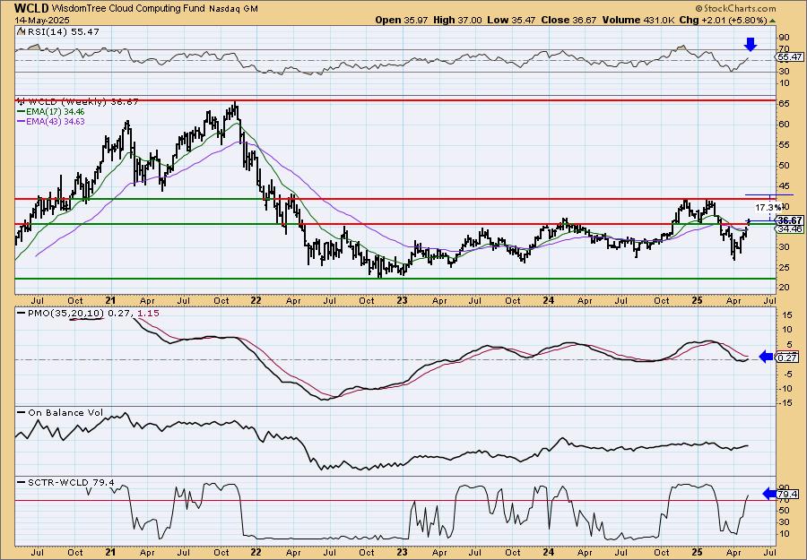807x560 pixels.
Task: Click the 79.4 SCTR value tag on right
Action: (790, 495)
